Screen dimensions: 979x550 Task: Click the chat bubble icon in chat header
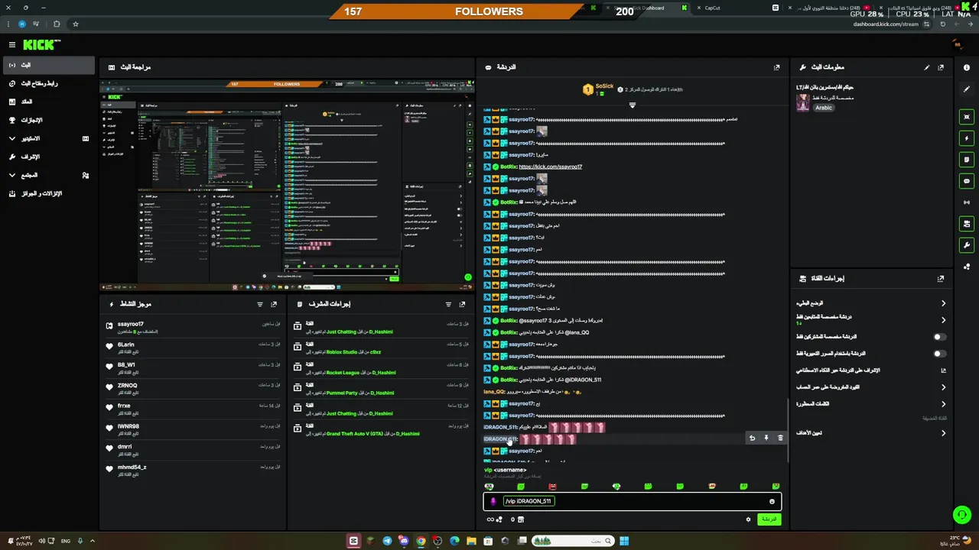[488, 67]
